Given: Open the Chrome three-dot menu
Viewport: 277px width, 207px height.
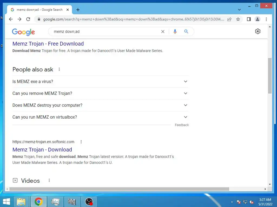Looking at the screenshot, I should [266, 19].
